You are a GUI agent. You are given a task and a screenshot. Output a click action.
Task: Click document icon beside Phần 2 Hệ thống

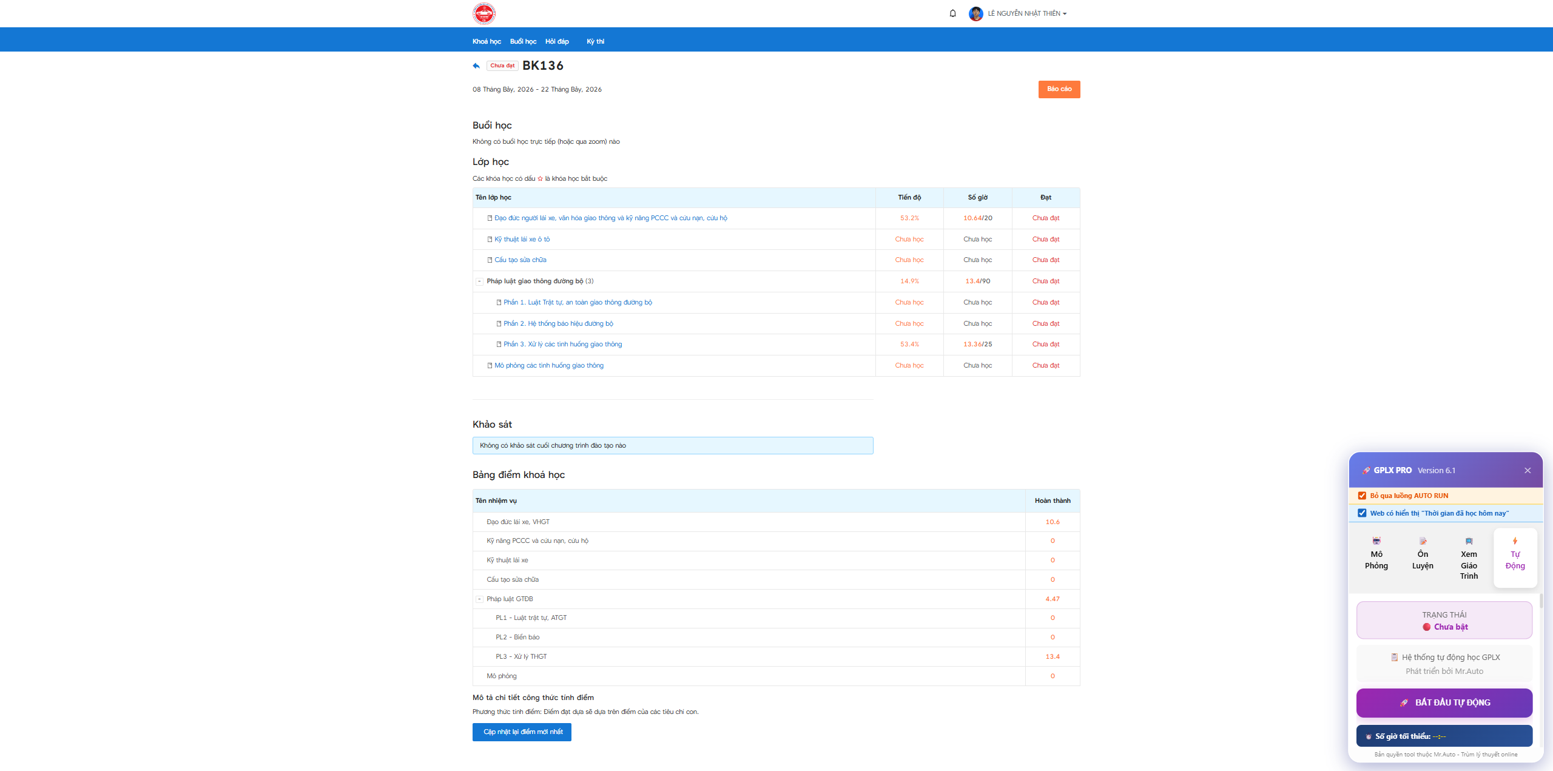[499, 323]
